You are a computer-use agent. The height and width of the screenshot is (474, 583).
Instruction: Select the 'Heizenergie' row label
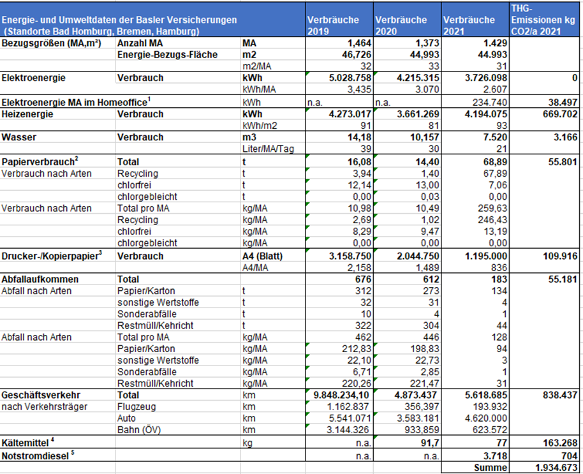27,114
